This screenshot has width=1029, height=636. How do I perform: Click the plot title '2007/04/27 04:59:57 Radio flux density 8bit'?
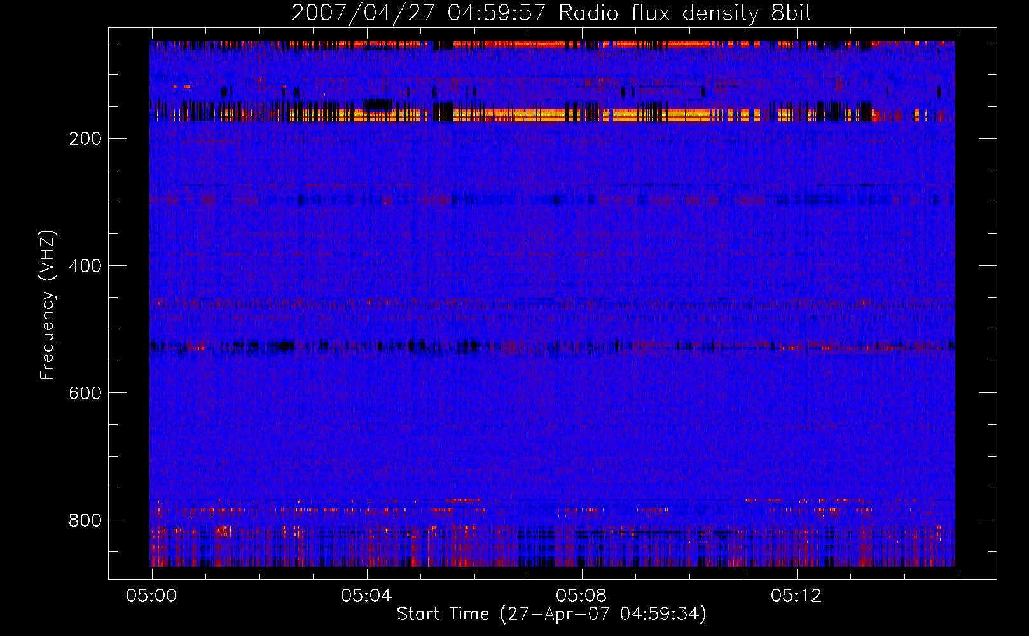point(551,13)
